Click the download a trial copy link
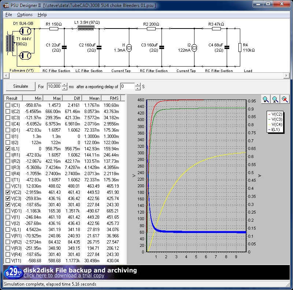The height and width of the screenshot is (290, 293). (64, 276)
